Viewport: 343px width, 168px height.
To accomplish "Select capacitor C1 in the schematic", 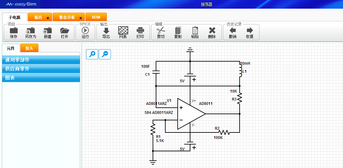I will [156, 72].
